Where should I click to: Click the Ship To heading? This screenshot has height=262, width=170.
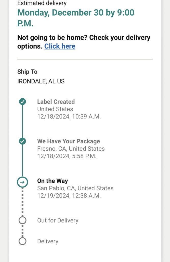coord(27,72)
